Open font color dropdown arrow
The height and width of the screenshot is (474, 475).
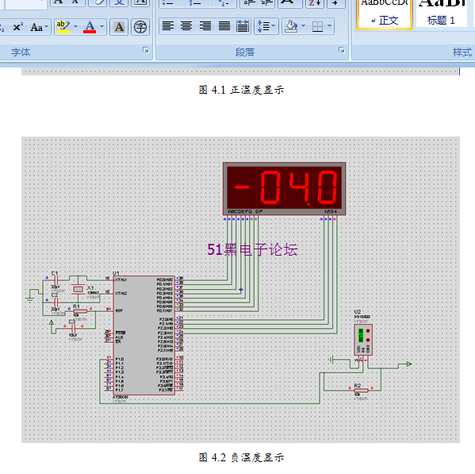tap(102, 27)
